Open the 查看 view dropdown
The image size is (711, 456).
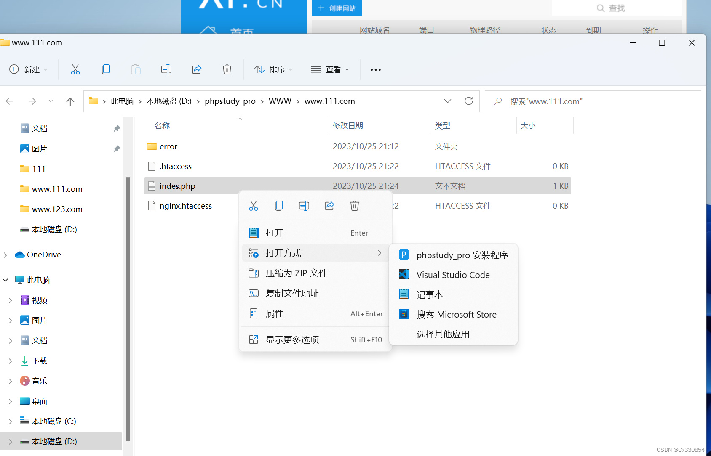[330, 69]
